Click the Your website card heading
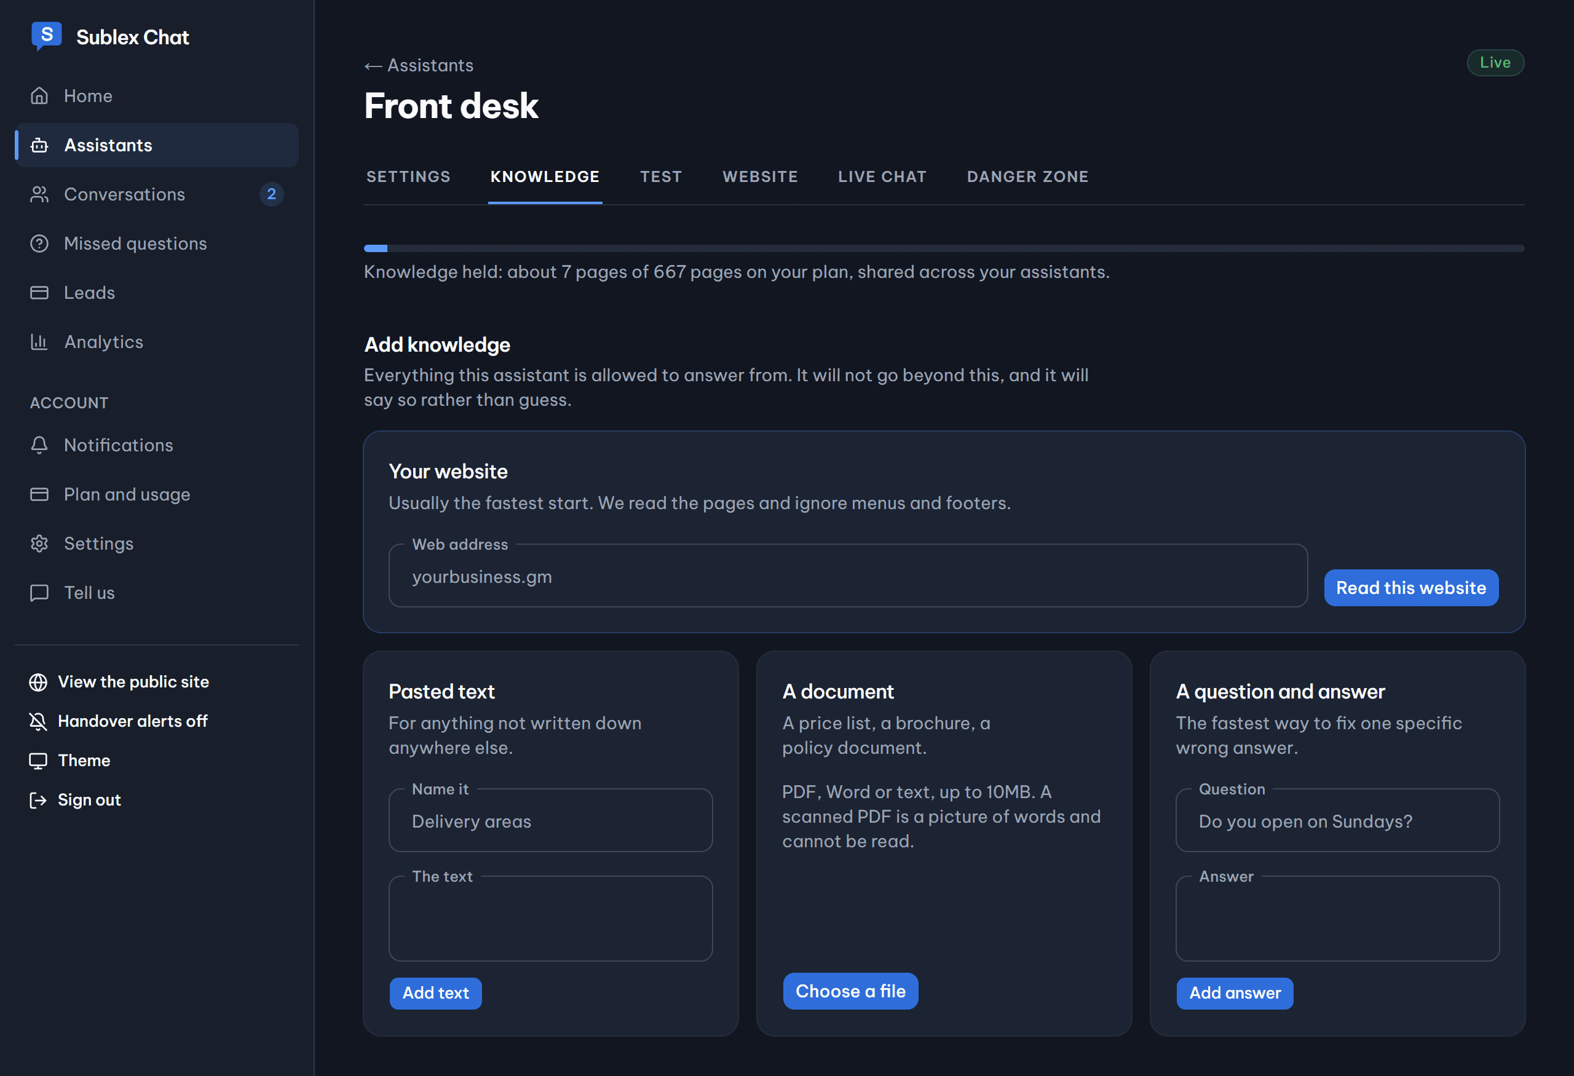This screenshot has width=1574, height=1076. tap(448, 472)
